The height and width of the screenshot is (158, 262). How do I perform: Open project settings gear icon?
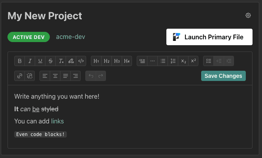[x=248, y=15]
